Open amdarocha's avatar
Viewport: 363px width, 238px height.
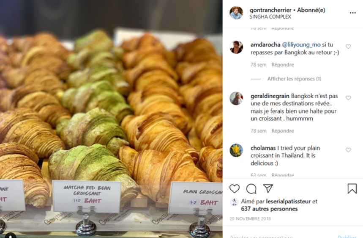[236, 47]
